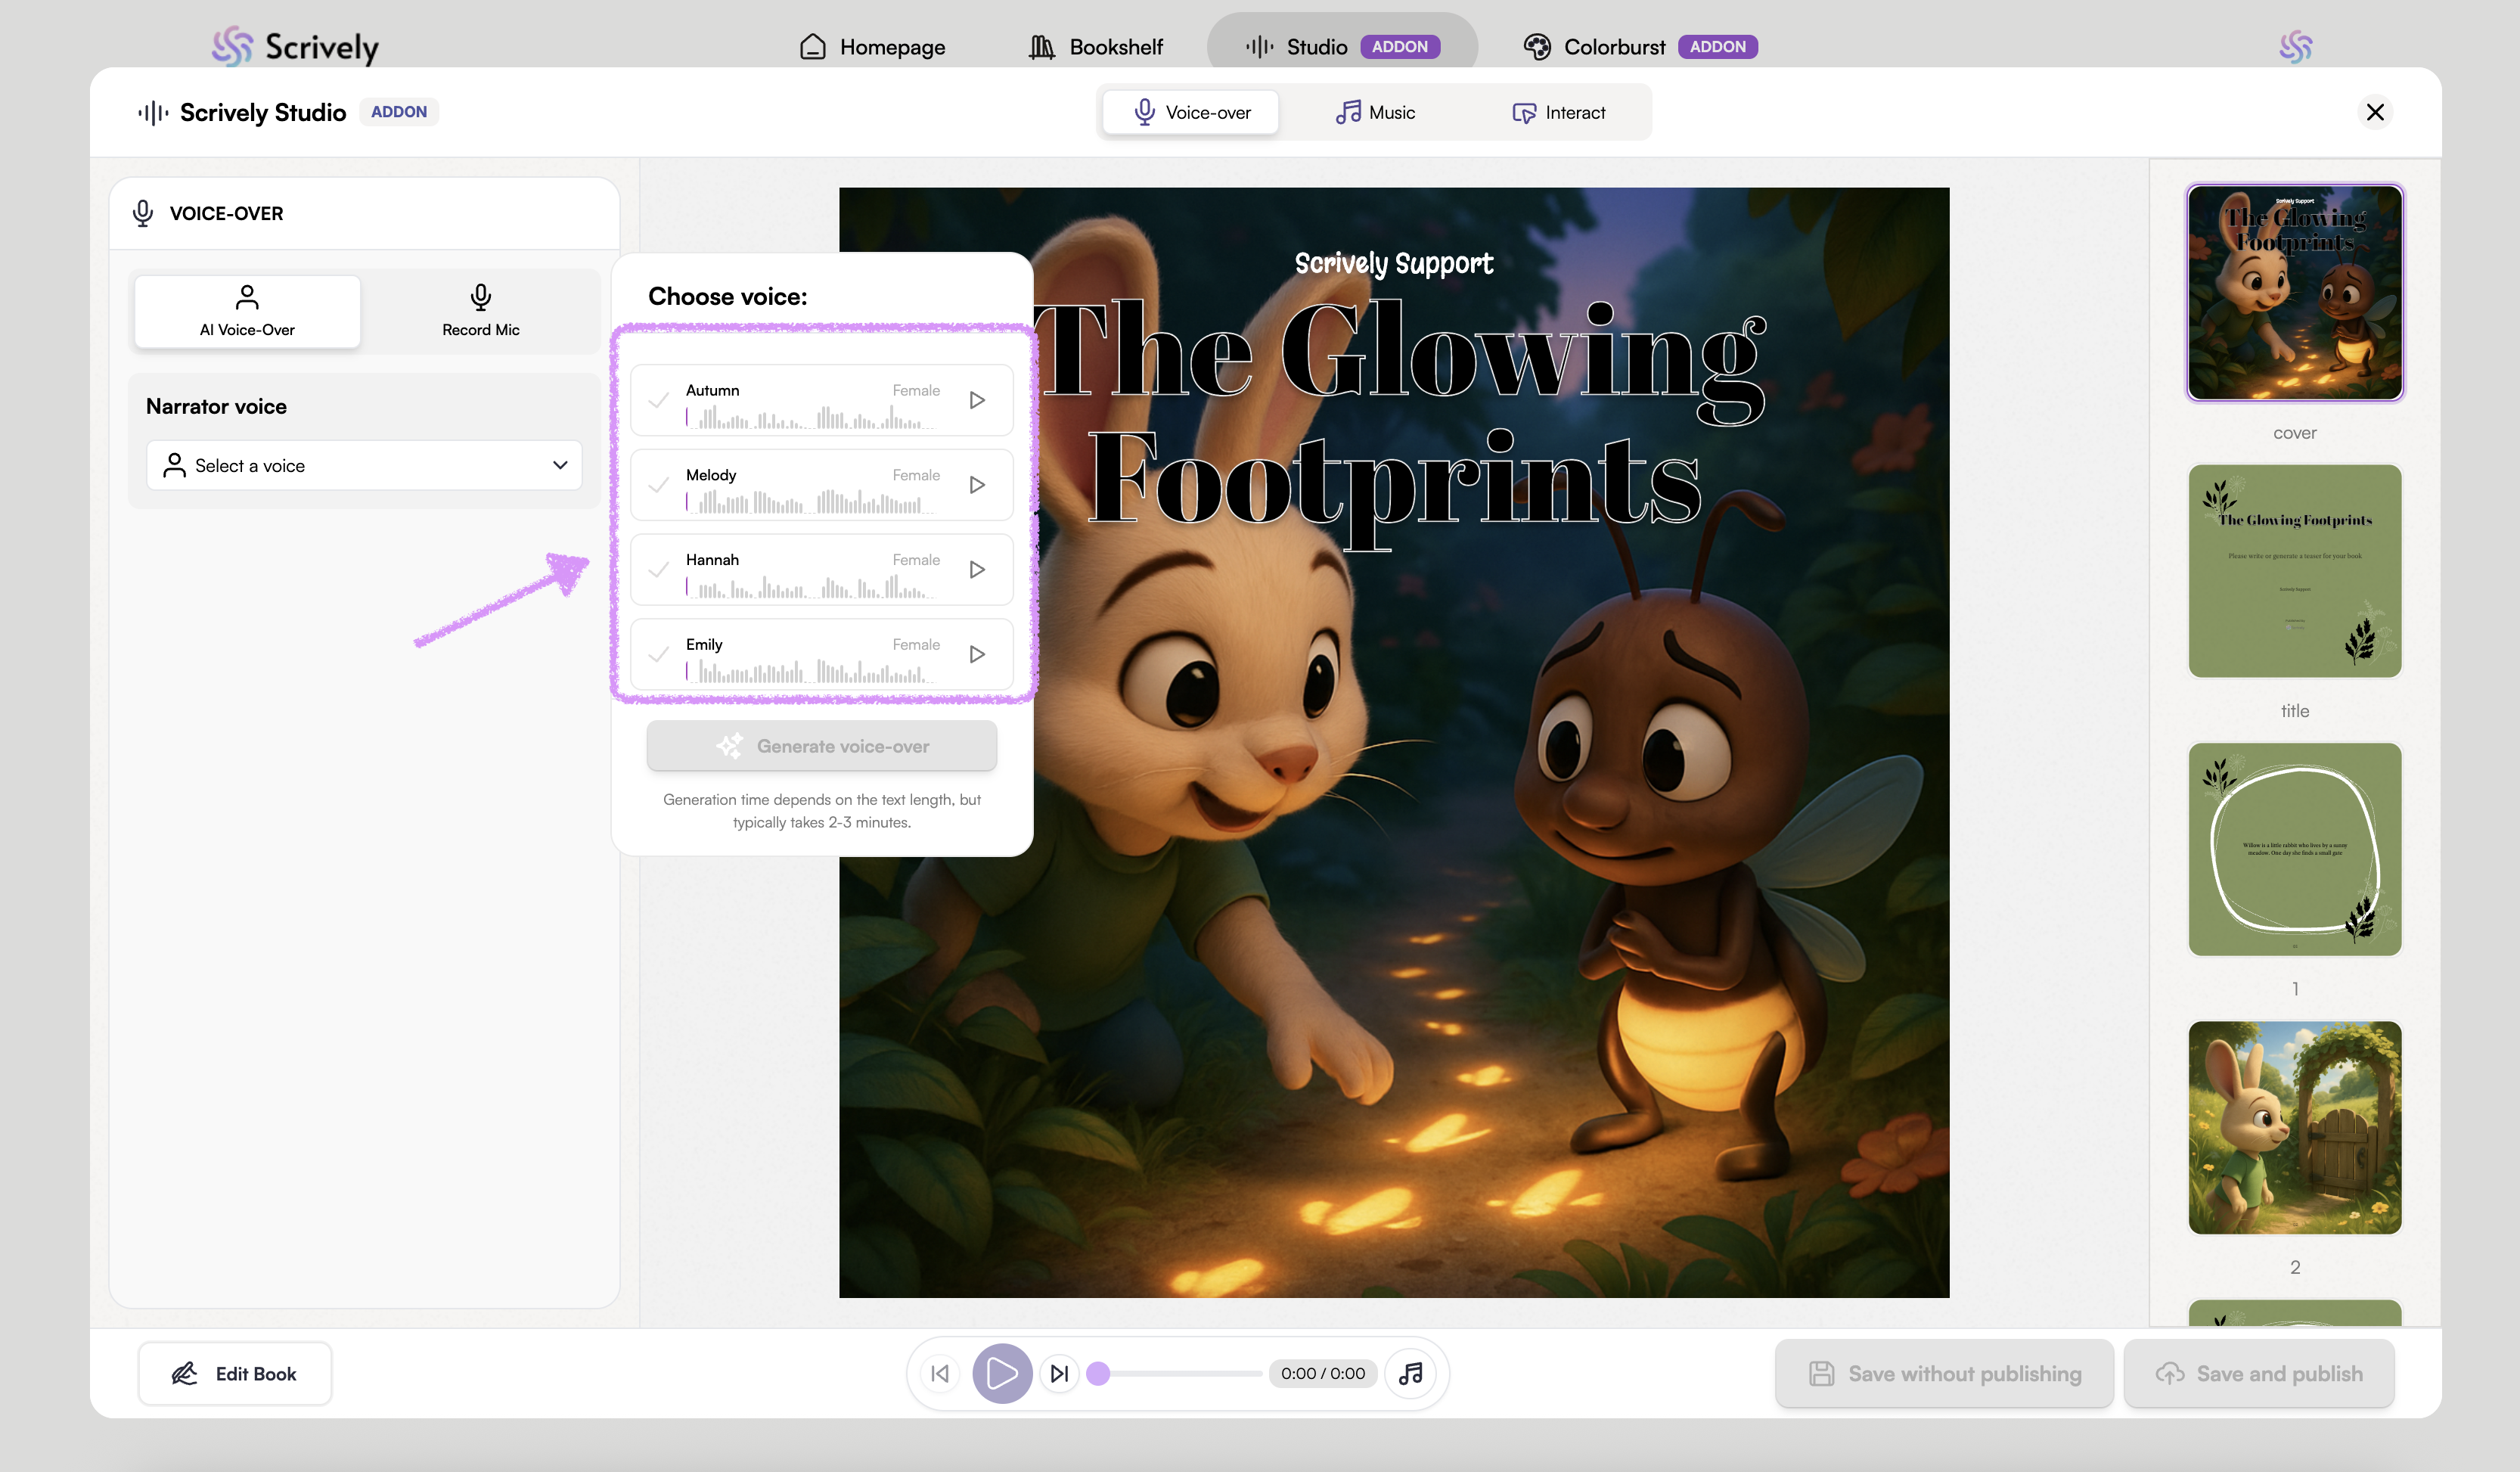Open the Select a voice dropdown
This screenshot has width=2520, height=1472.
[364, 465]
